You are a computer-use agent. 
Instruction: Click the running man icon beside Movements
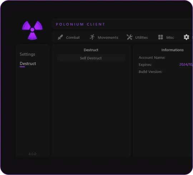click(92, 37)
